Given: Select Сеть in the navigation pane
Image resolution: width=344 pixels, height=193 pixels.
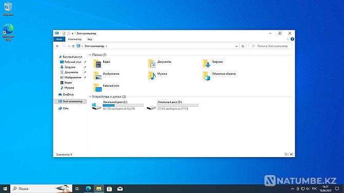Looking at the screenshot, I should pos(63,108).
